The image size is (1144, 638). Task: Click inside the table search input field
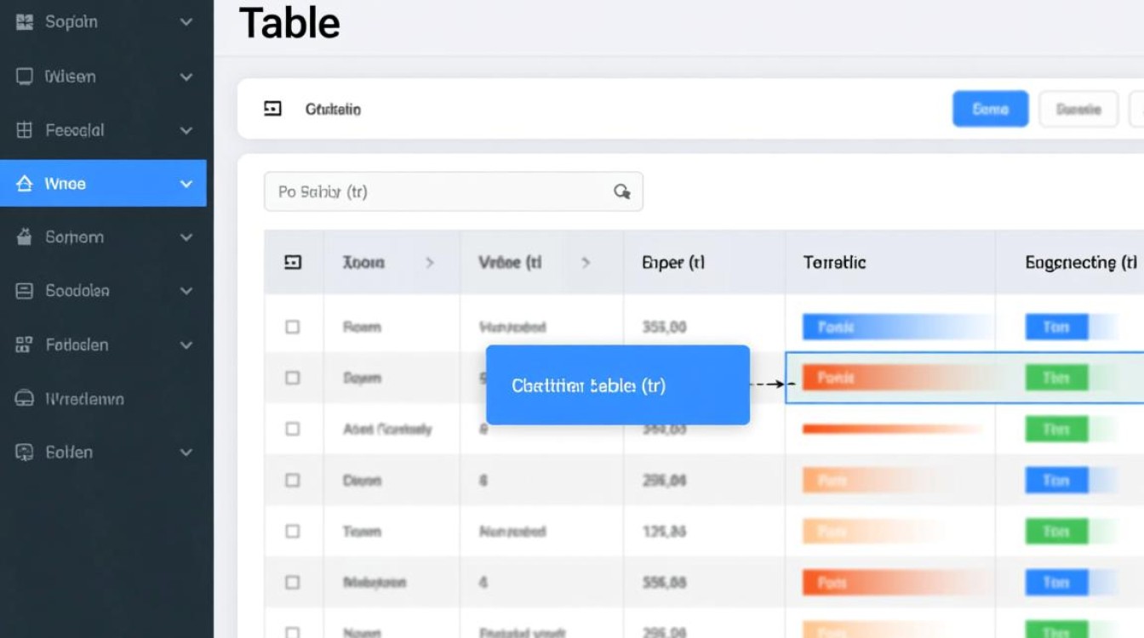pos(426,191)
